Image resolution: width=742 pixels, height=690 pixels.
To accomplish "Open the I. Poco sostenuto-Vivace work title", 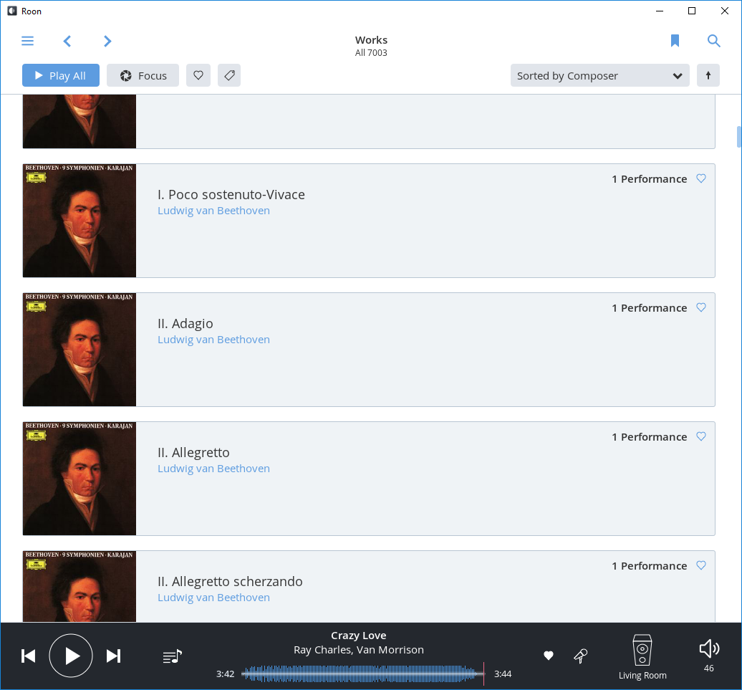I will [231, 194].
